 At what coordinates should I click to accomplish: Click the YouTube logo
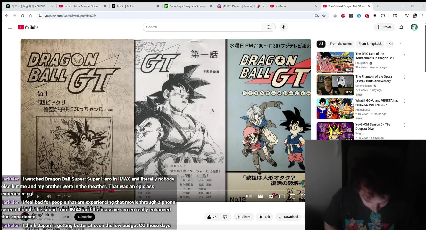tap(28, 27)
